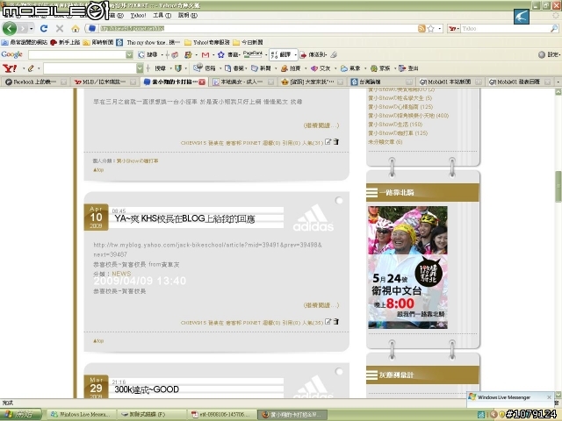
Task: Click the vertical scrollbar thumb
Action: [x=558, y=186]
